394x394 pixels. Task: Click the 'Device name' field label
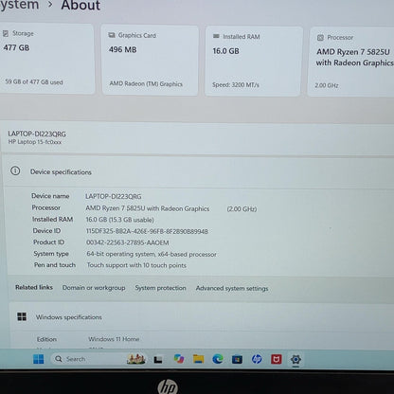50,196
